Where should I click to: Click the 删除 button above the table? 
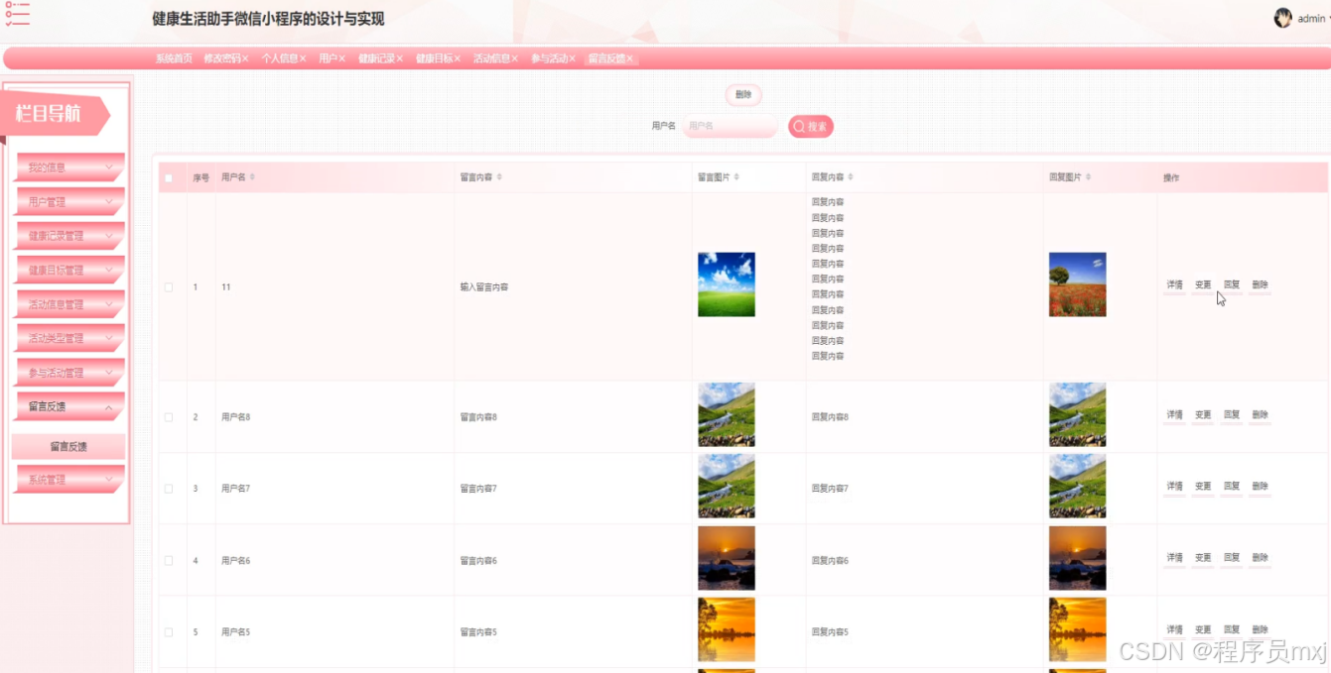743,94
